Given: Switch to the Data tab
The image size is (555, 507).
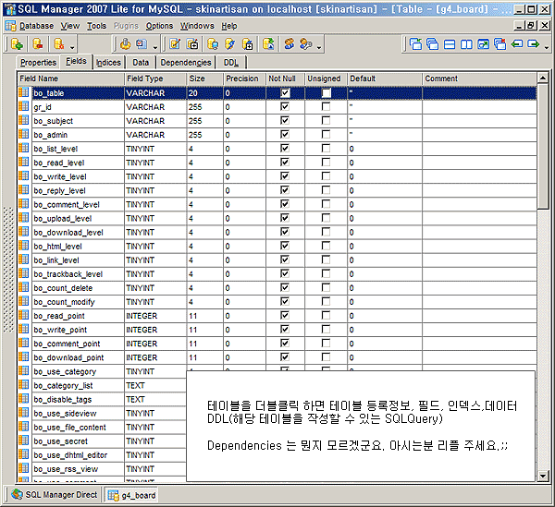Looking at the screenshot, I should click(141, 63).
